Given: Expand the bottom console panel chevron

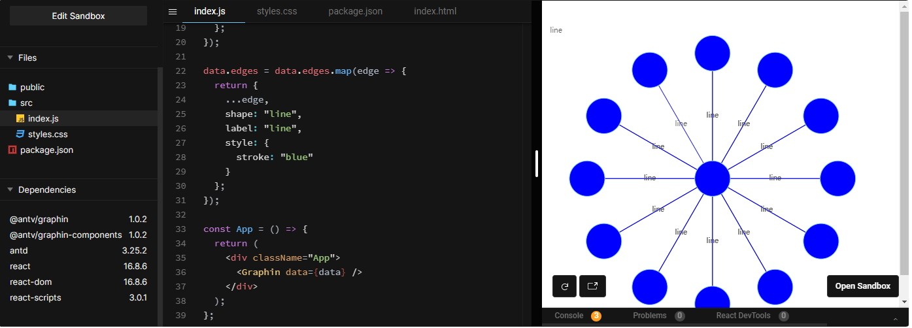Looking at the screenshot, I should pos(895,317).
